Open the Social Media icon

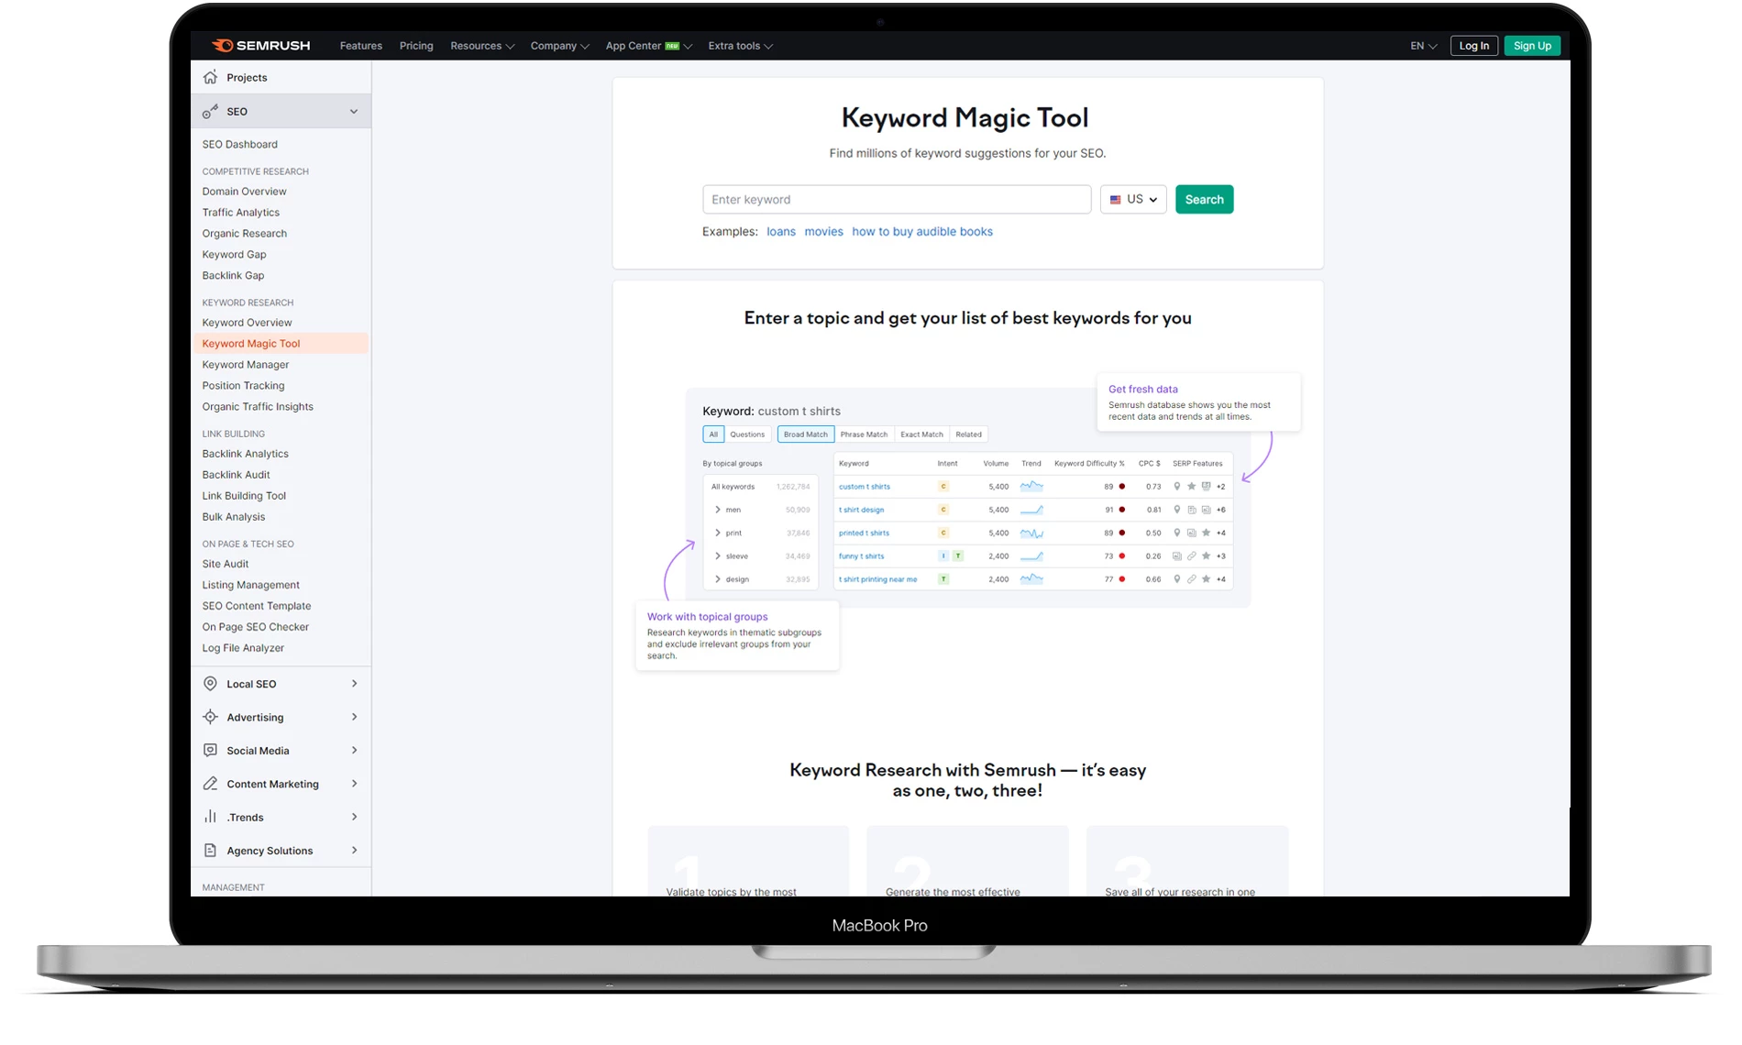click(x=211, y=750)
